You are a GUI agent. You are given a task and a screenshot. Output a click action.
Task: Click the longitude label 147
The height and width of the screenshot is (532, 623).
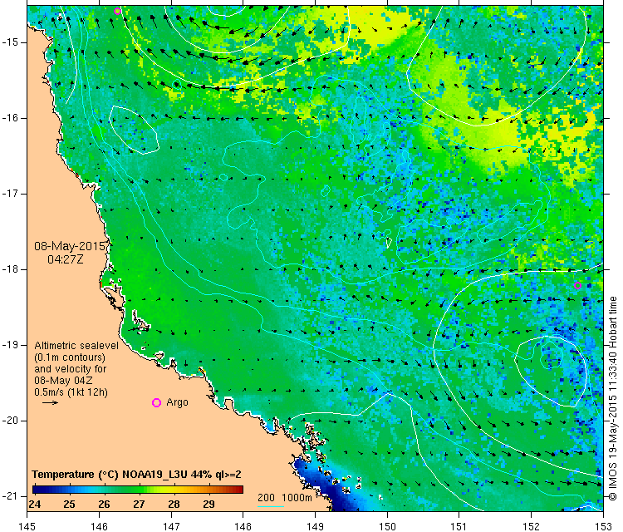click(171, 527)
